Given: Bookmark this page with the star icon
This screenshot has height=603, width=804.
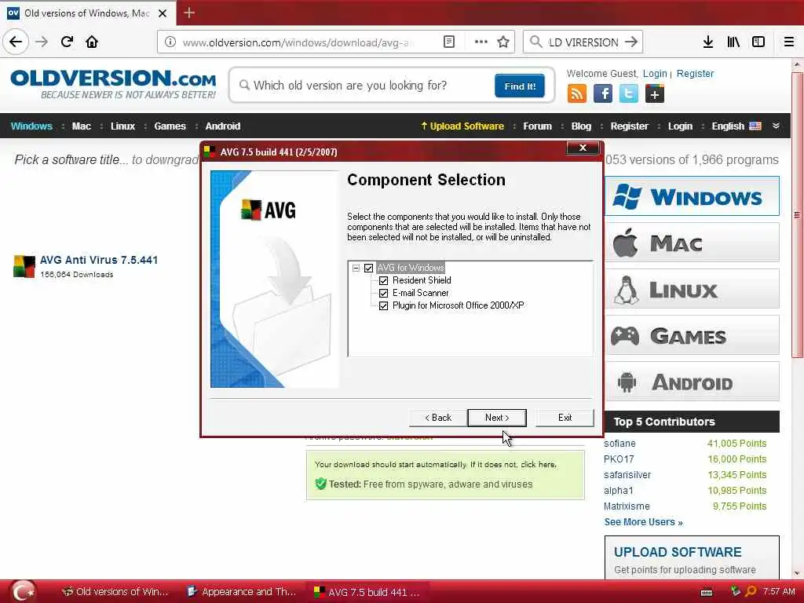Looking at the screenshot, I should click(503, 42).
